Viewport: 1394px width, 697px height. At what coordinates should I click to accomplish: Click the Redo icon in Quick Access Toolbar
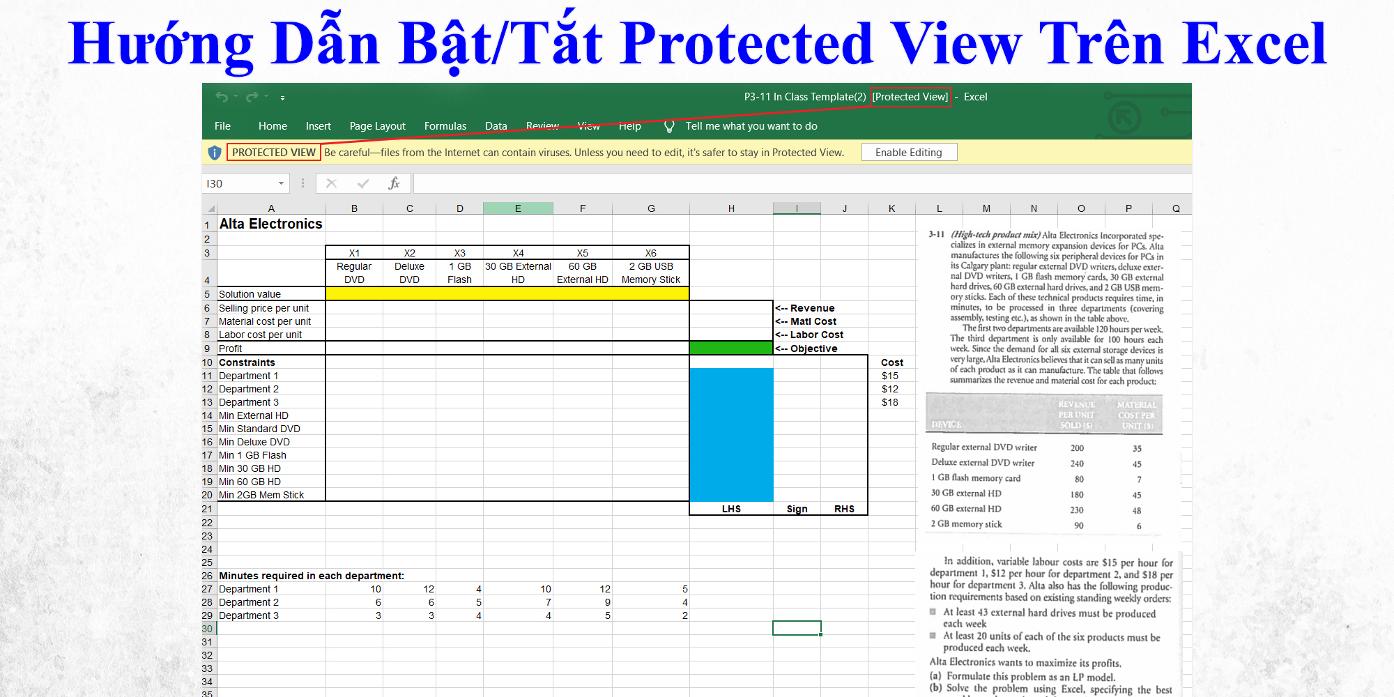pyautogui.click(x=252, y=98)
